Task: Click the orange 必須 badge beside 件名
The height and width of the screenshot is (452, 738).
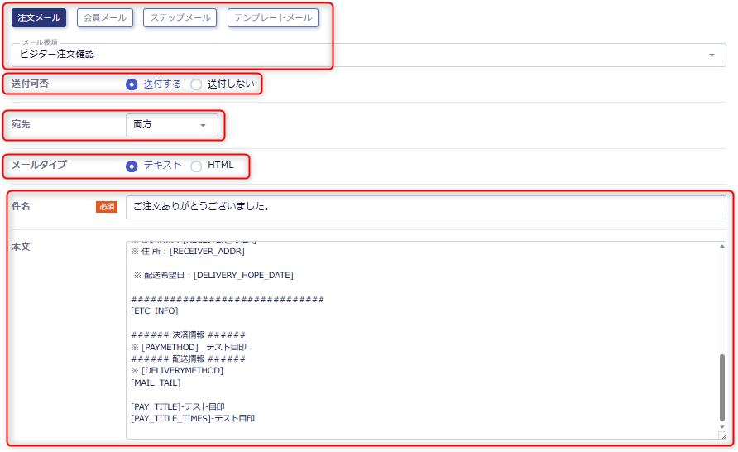Action: [107, 207]
